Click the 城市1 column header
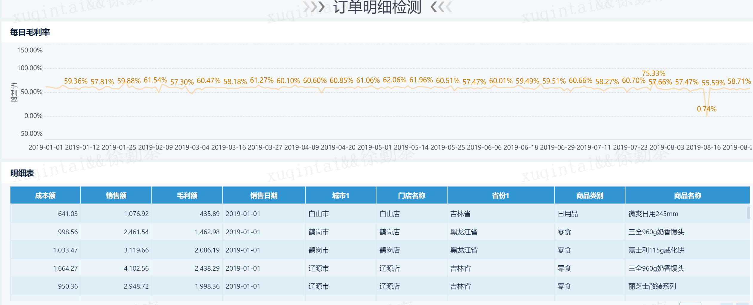This screenshot has height=305, width=753. 341,195
